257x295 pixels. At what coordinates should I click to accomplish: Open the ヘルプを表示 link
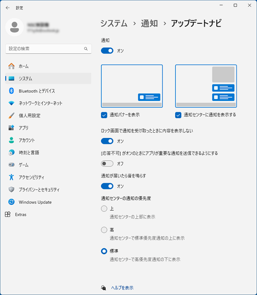pos(122,288)
